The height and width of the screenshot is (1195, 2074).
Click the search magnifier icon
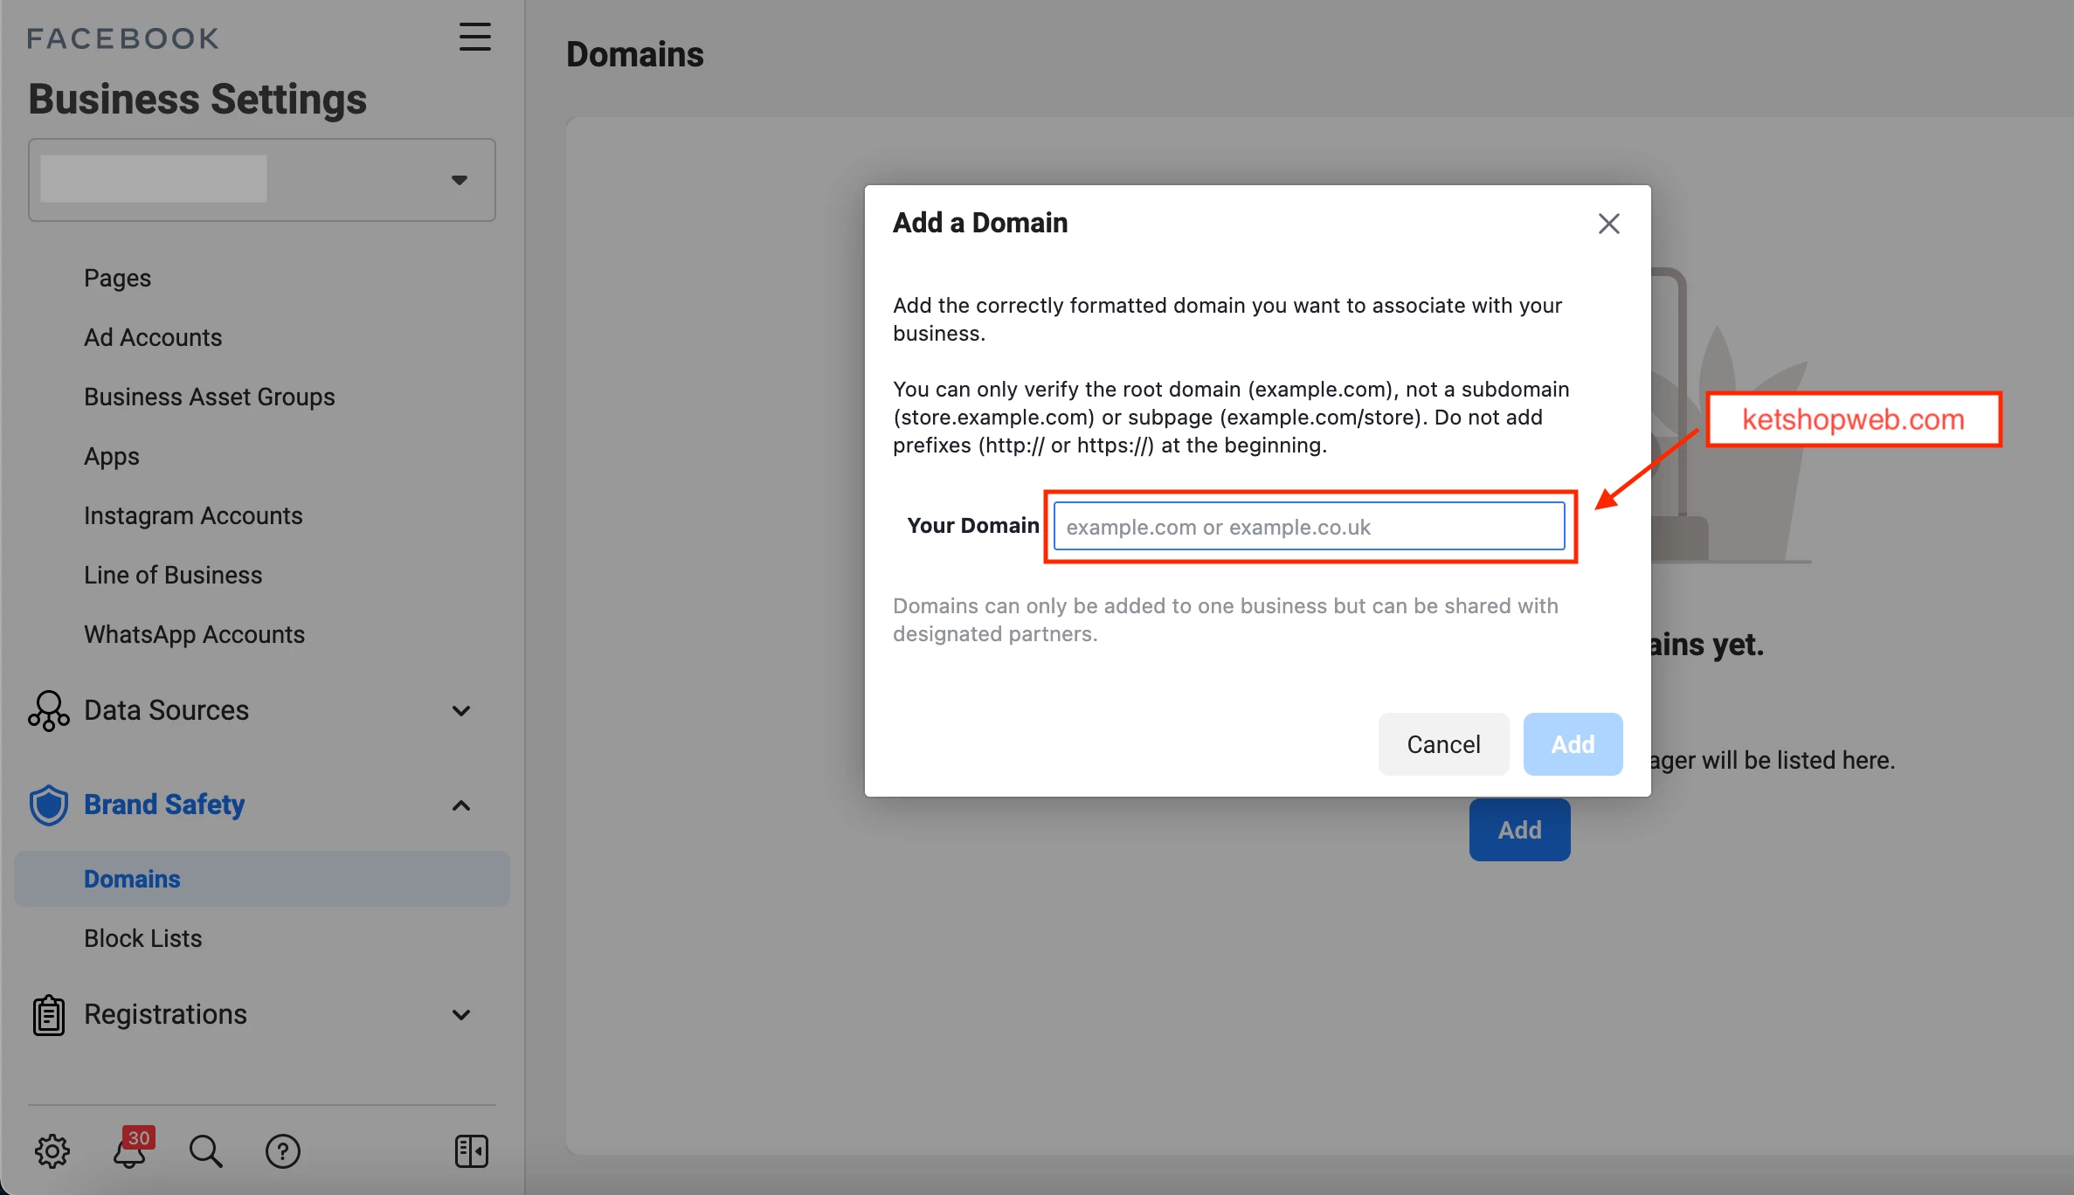[x=206, y=1151]
